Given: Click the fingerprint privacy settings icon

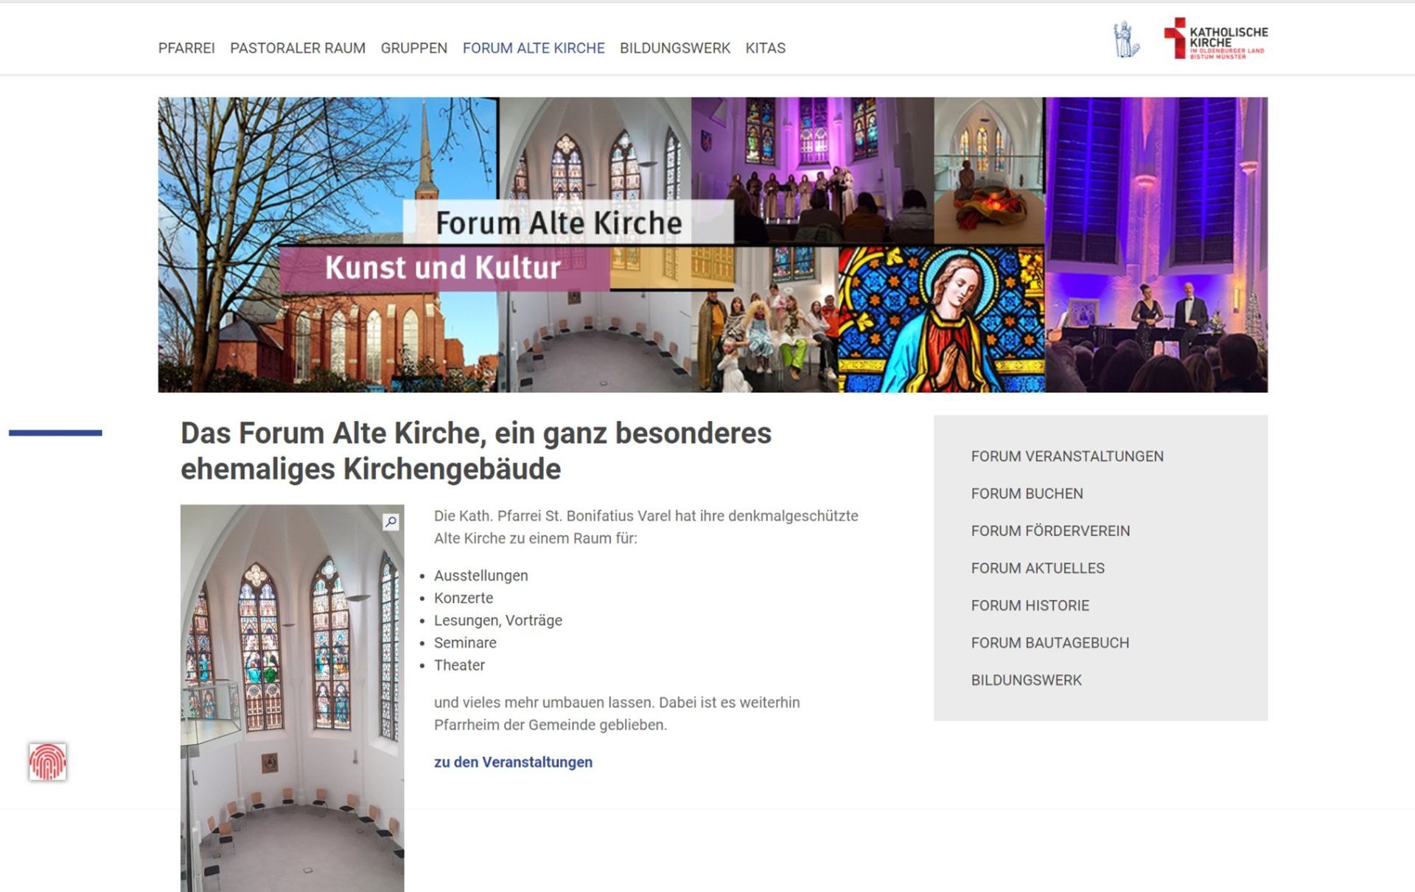Looking at the screenshot, I should pyautogui.click(x=47, y=762).
